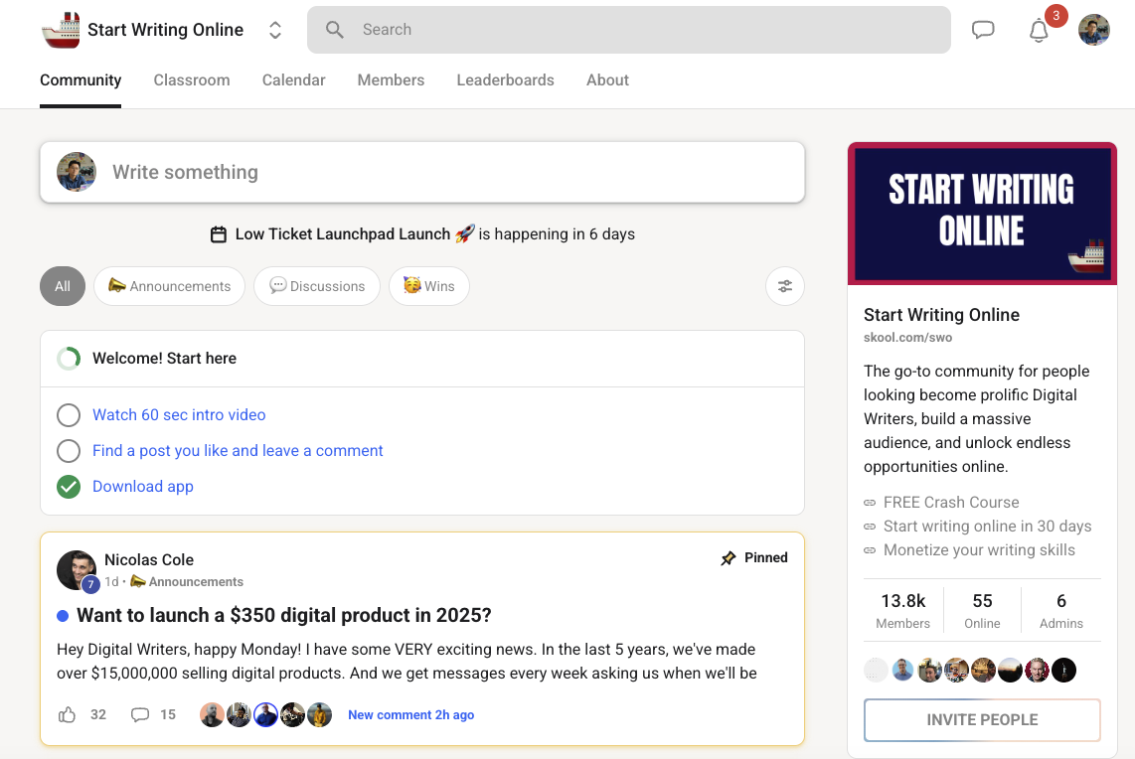View the Leaderboards tab
This screenshot has width=1135, height=759.
click(x=505, y=80)
